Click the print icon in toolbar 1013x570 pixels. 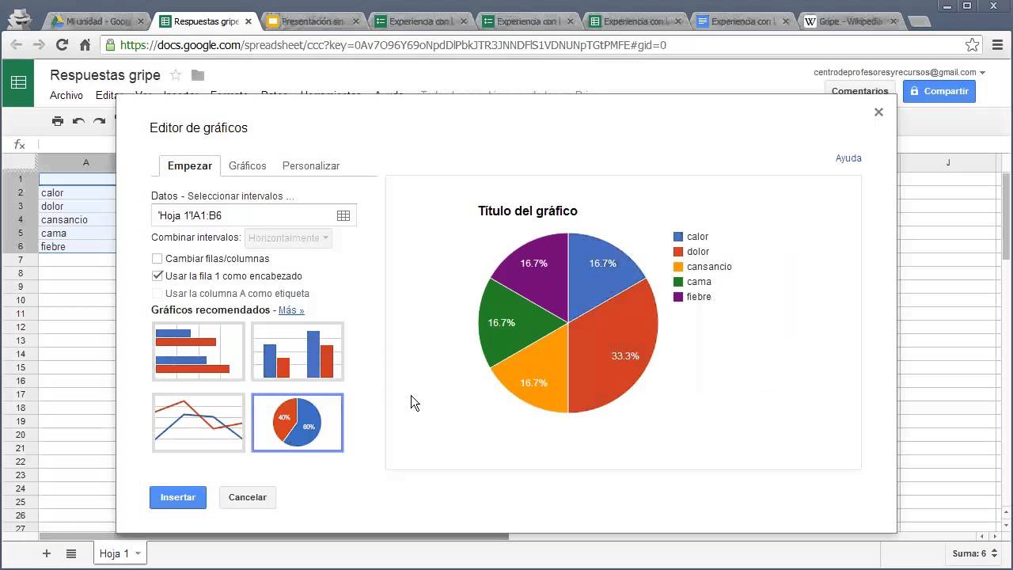click(58, 121)
